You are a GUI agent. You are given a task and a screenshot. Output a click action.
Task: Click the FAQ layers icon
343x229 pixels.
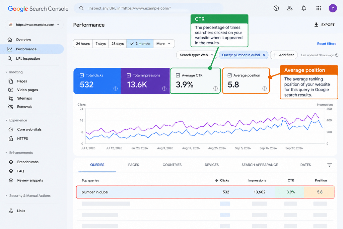(11, 171)
